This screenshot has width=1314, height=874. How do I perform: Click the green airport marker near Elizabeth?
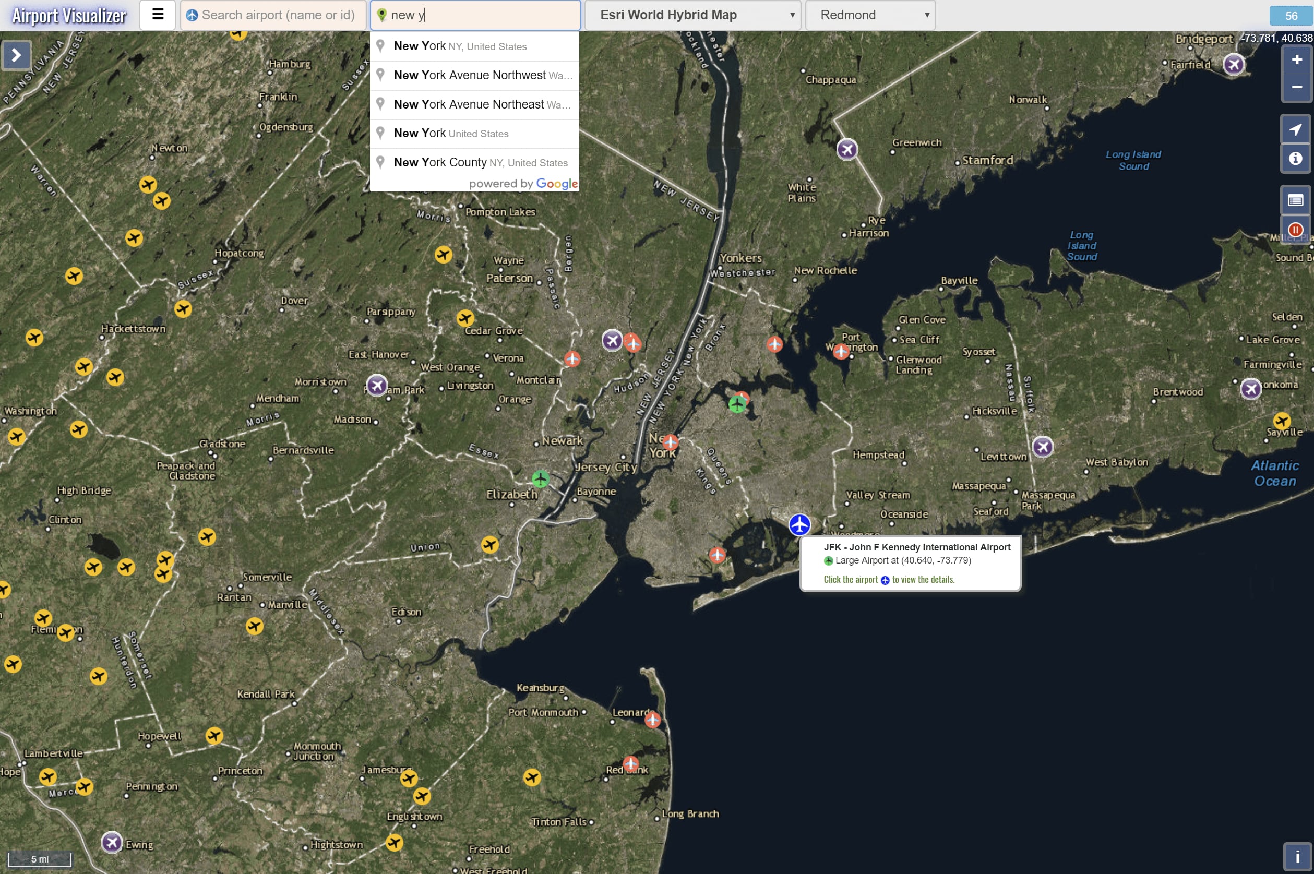click(x=540, y=479)
